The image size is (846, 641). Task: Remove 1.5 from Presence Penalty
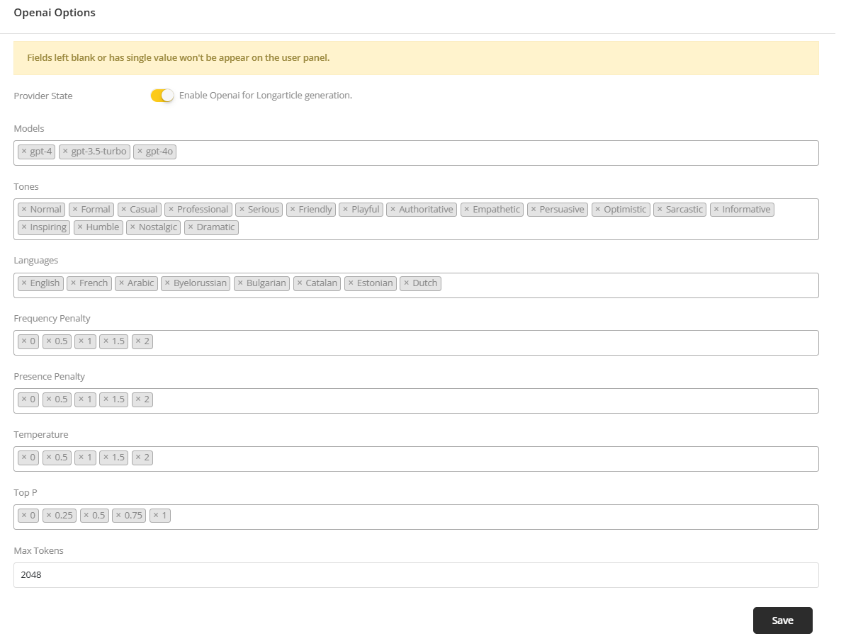[x=106, y=399]
